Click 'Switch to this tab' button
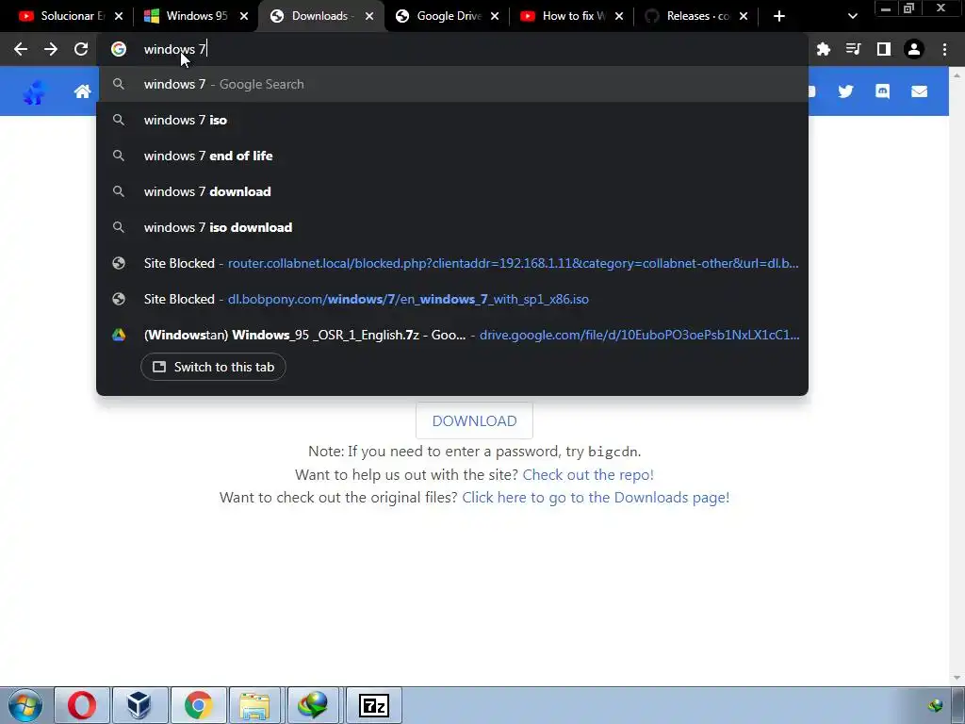The height and width of the screenshot is (724, 965). click(213, 367)
